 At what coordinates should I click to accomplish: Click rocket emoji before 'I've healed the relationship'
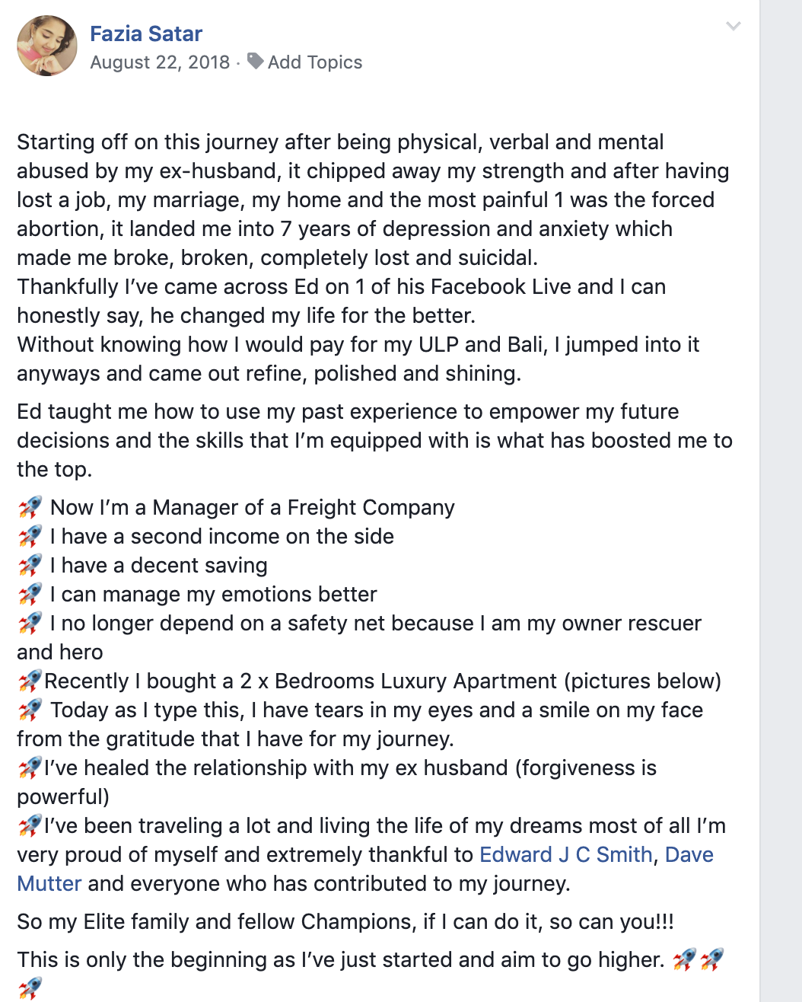pos(30,767)
